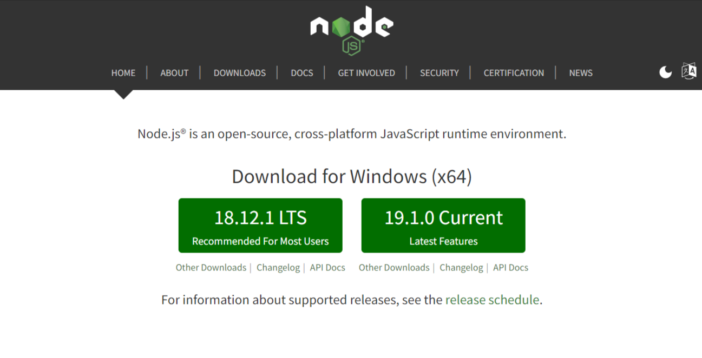View the Changelog for 19.1.0 Current
702x358 pixels.
click(461, 267)
